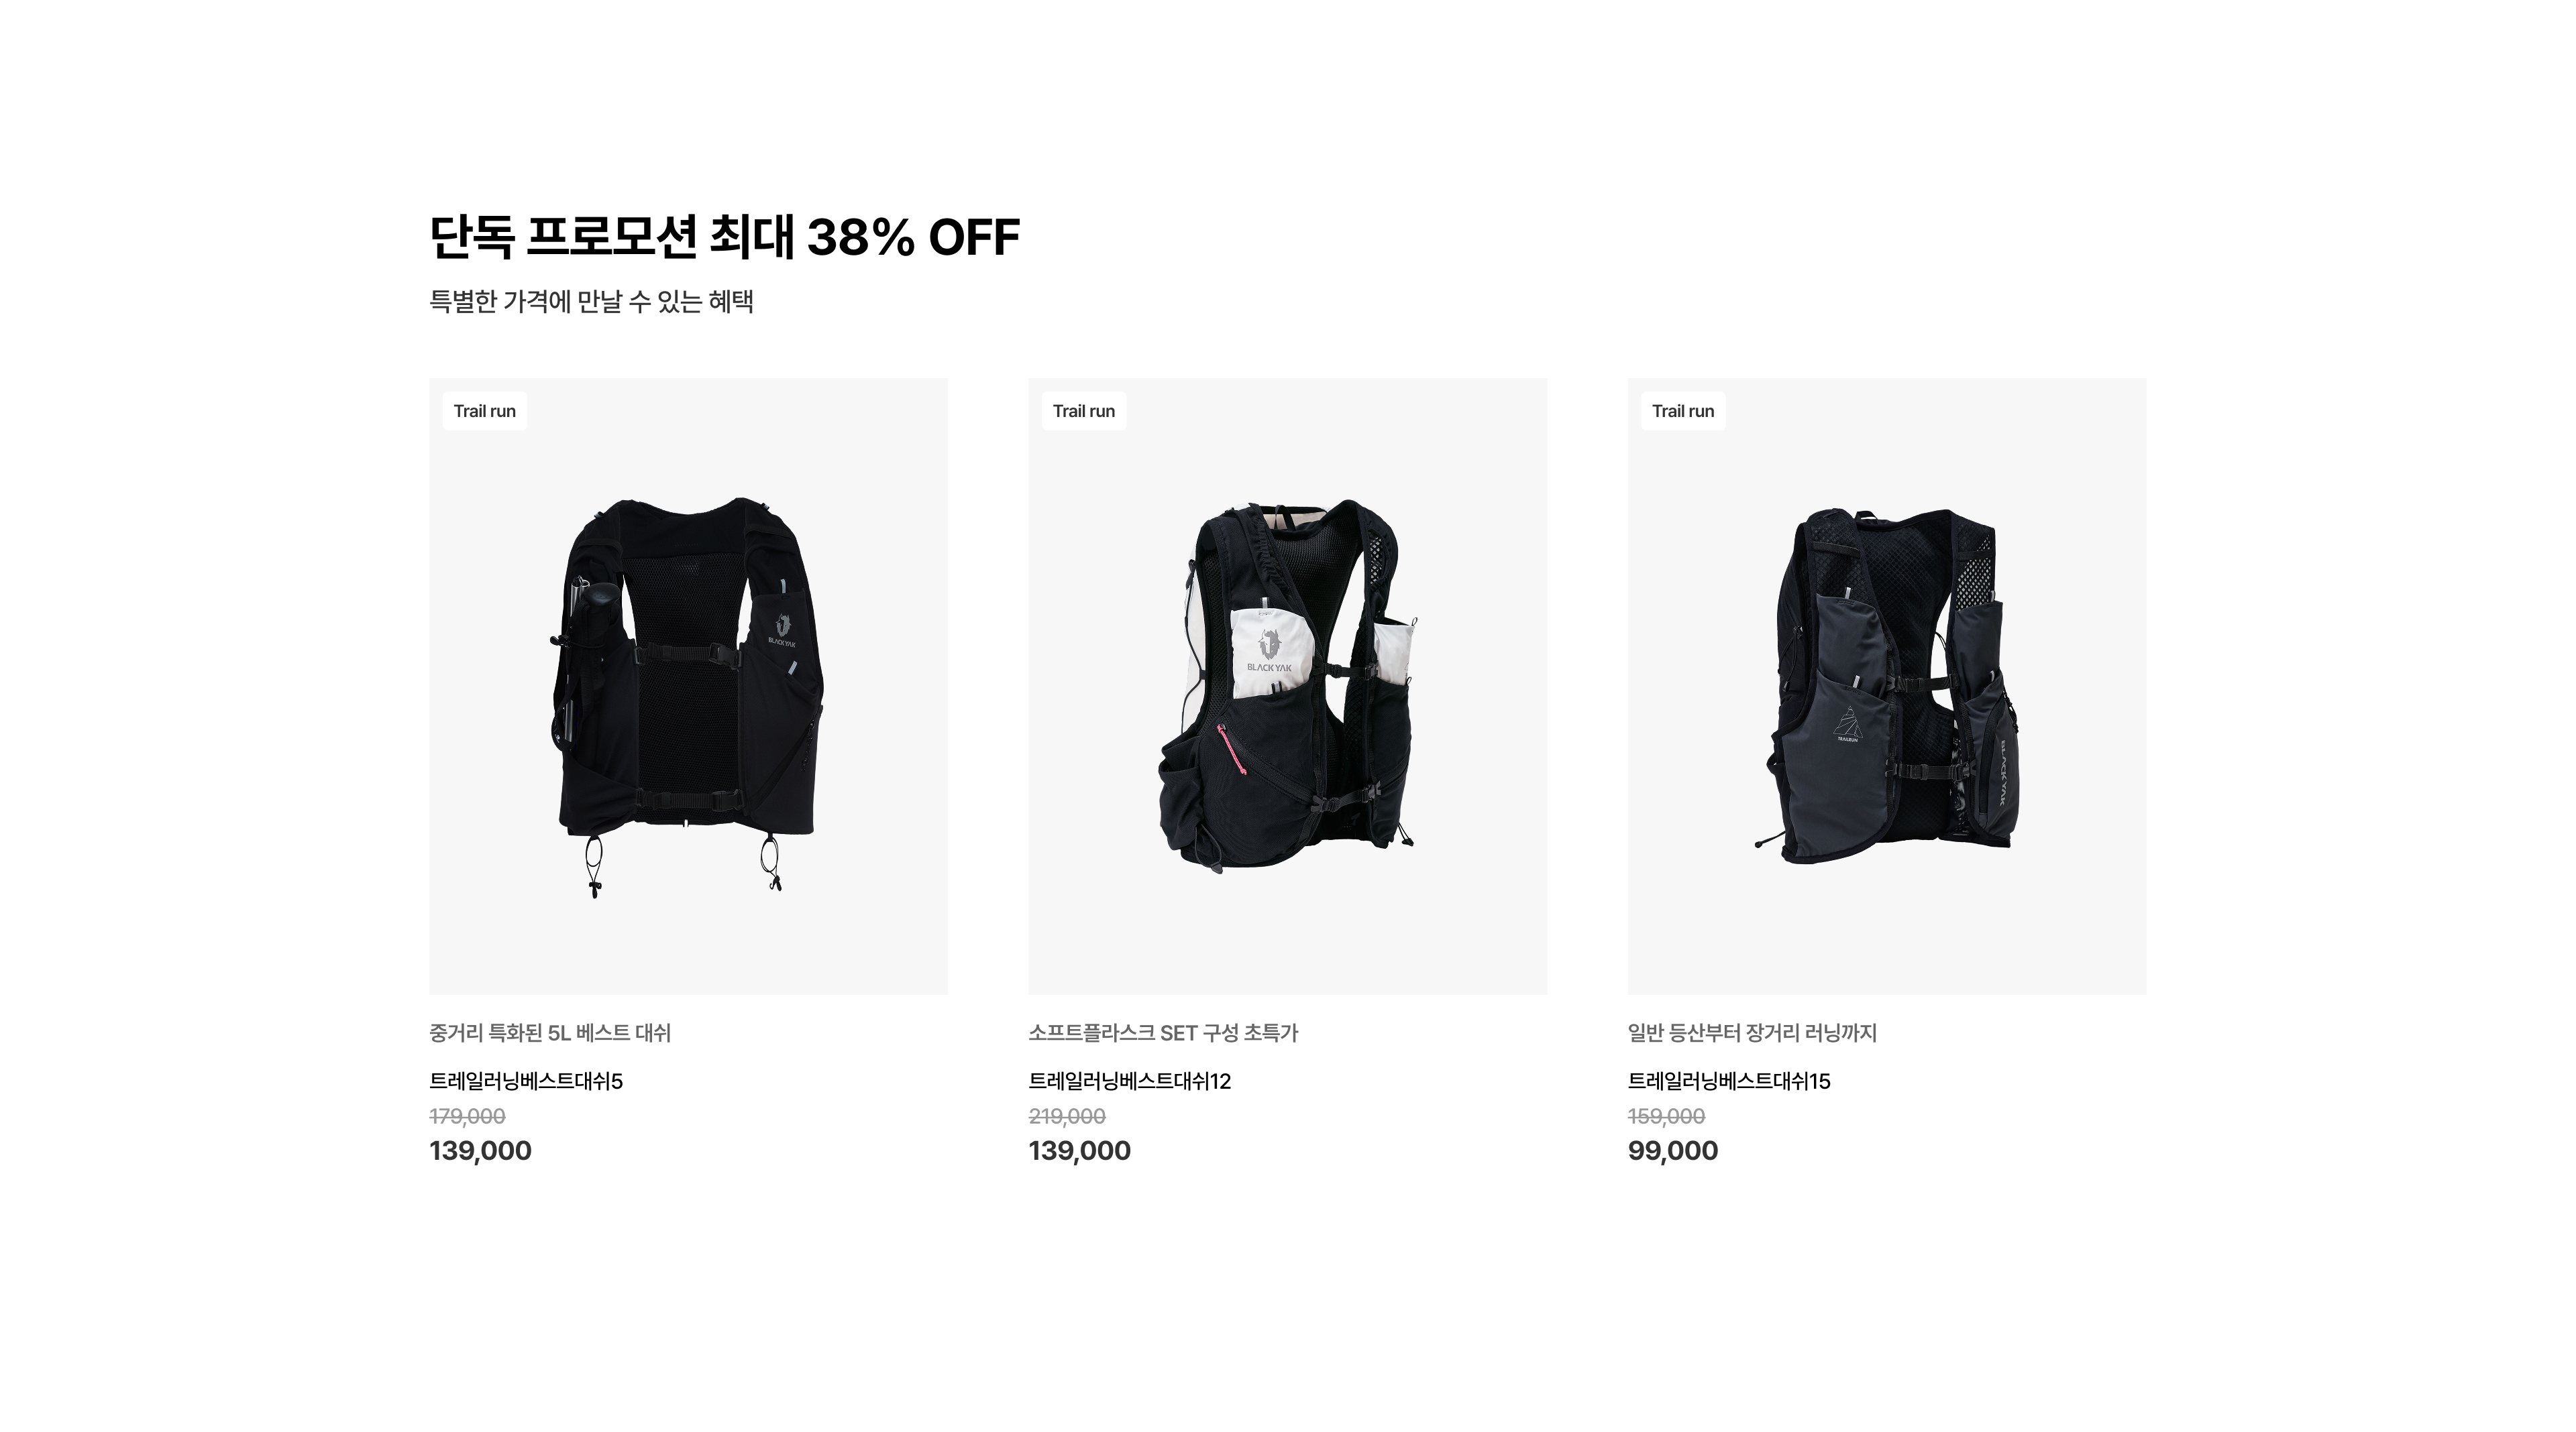
Task: Click the 일반 등산부터 장거리 러닝까지 description
Action: click(1752, 1032)
